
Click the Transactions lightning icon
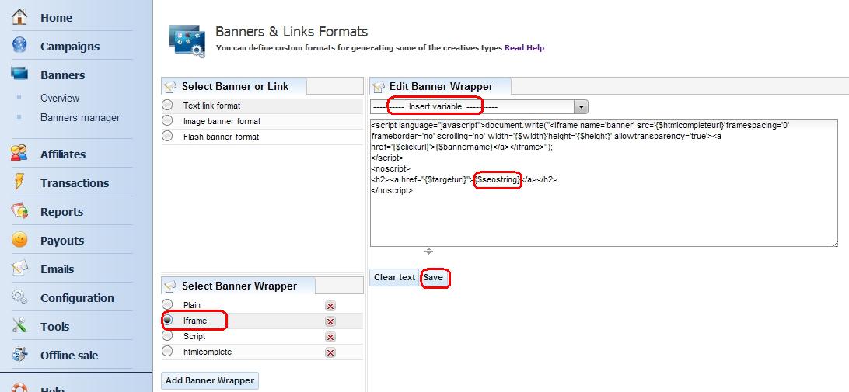(19, 182)
